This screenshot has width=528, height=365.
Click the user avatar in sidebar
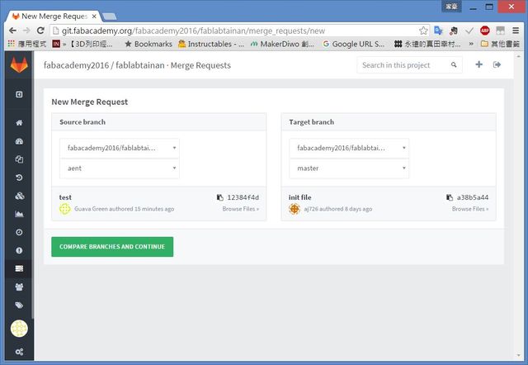[x=19, y=329]
